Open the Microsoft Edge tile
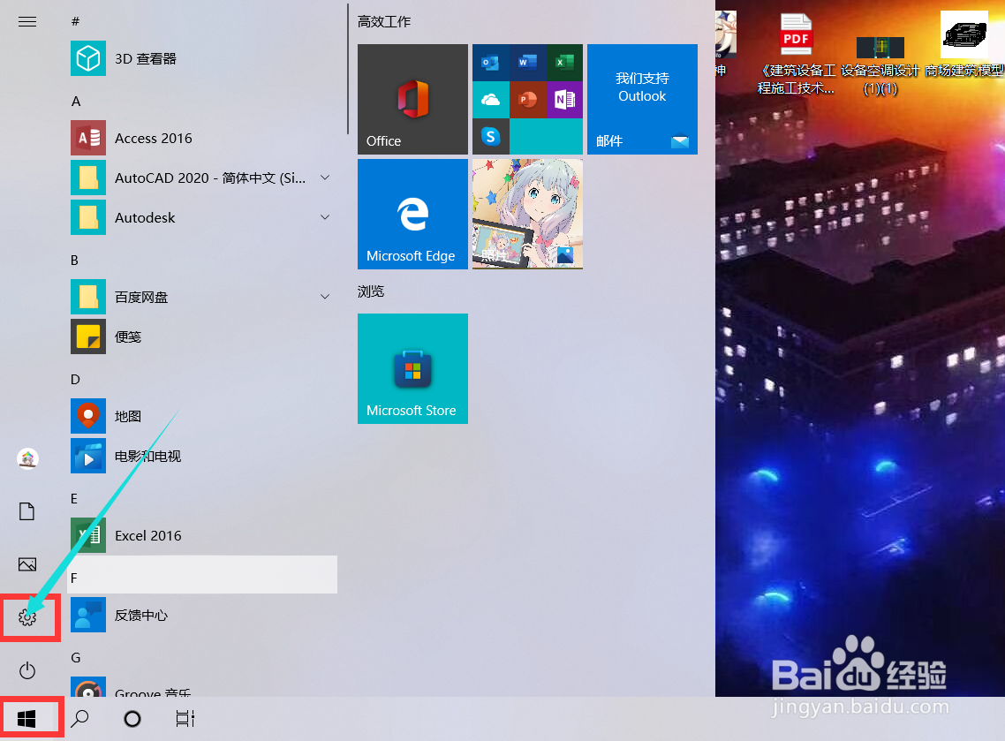Image resolution: width=1005 pixels, height=741 pixels. [412, 214]
